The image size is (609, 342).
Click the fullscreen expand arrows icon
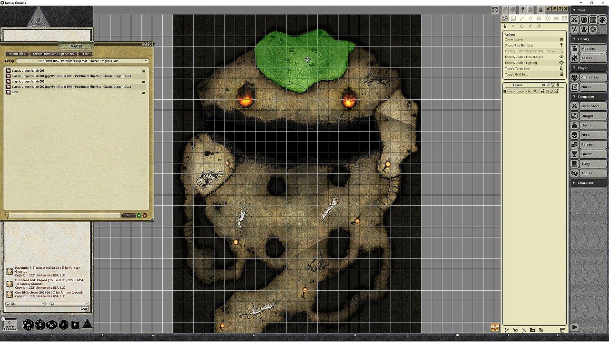[495, 10]
